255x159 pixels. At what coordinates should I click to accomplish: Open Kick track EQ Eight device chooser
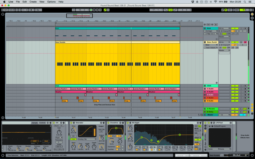coord(211,31)
